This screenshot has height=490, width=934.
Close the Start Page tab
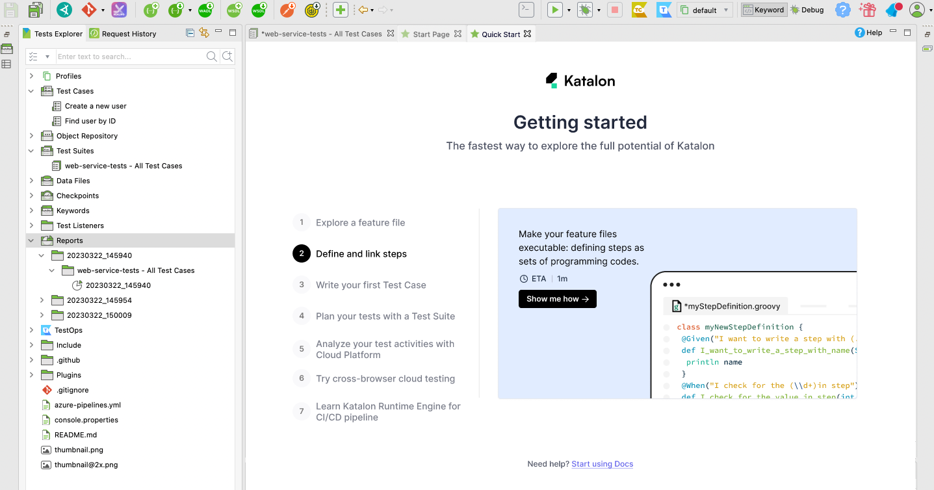click(458, 34)
